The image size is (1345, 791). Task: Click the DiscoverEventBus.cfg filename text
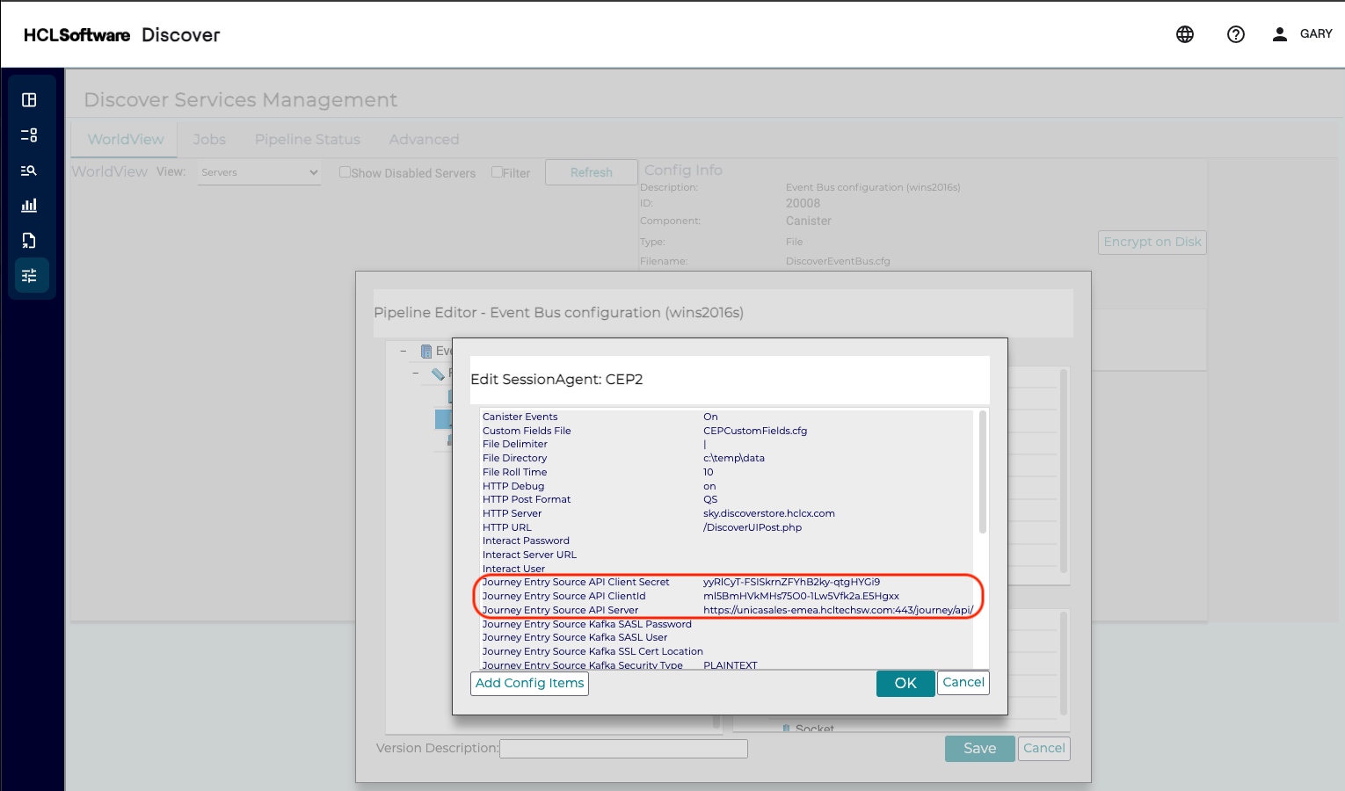(x=838, y=261)
